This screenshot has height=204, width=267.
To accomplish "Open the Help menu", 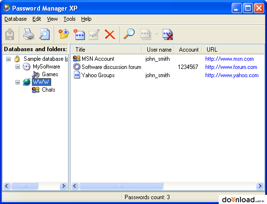I will click(x=86, y=19).
